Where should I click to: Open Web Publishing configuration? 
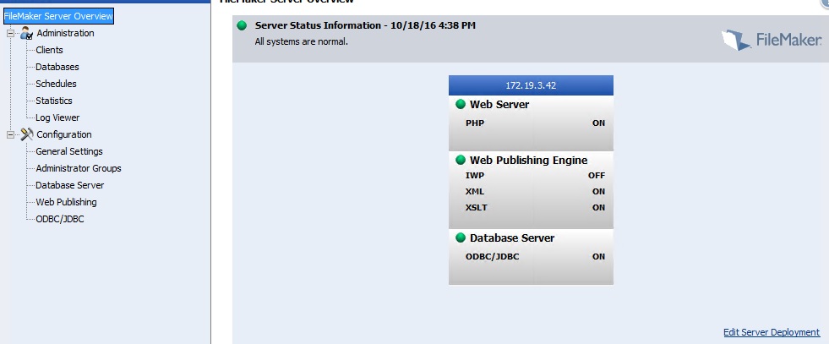pos(66,202)
